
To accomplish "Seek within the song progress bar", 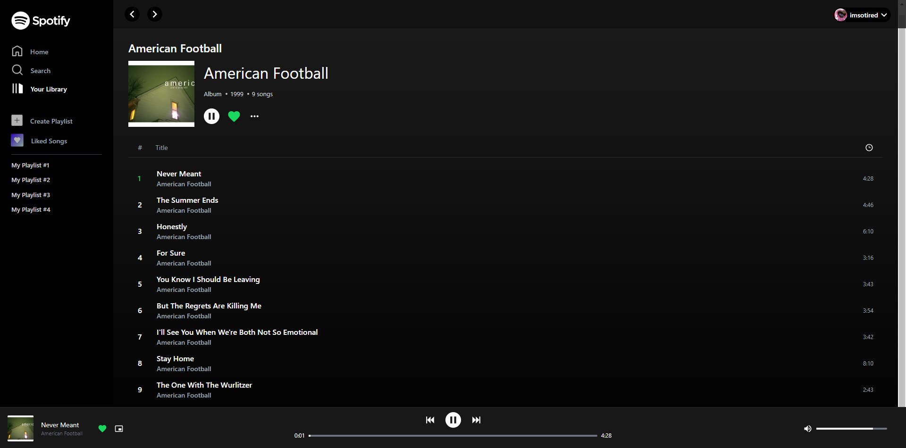I will click(x=453, y=436).
